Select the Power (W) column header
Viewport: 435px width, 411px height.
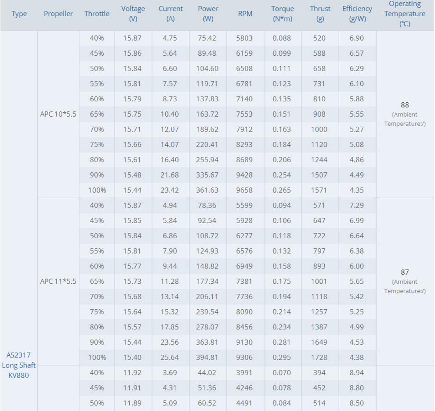tap(208, 14)
